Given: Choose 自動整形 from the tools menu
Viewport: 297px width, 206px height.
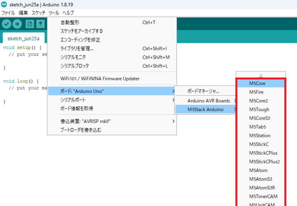Looking at the screenshot, I should coord(112,22).
